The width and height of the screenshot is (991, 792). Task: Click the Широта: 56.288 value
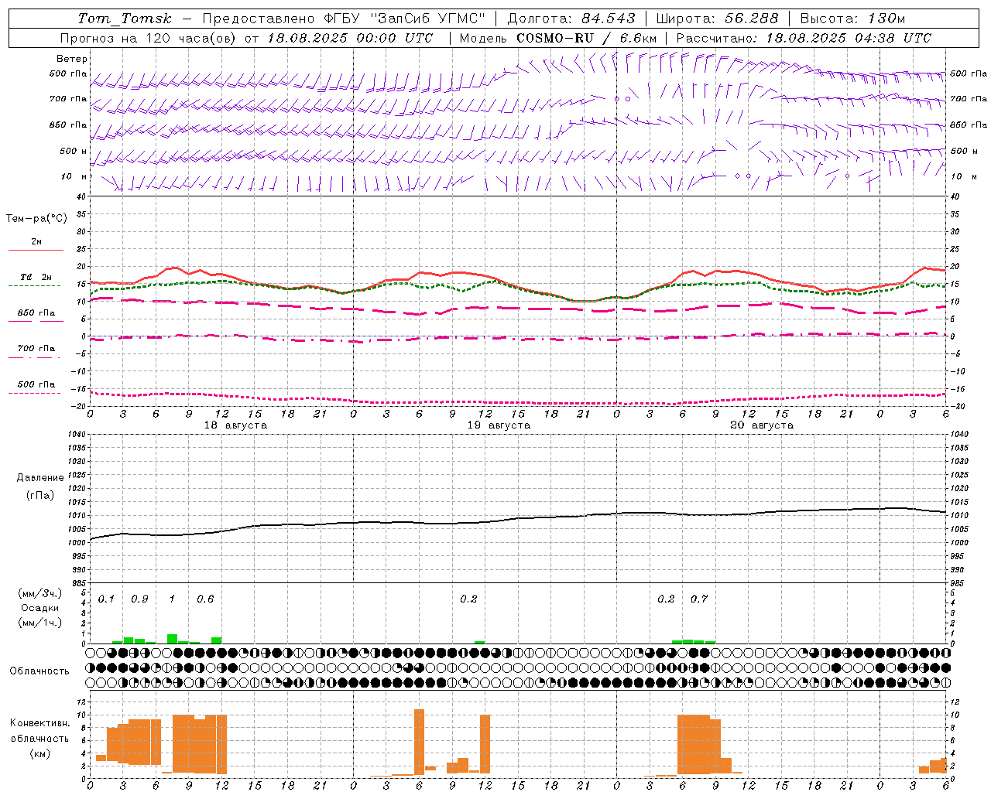[717, 19]
